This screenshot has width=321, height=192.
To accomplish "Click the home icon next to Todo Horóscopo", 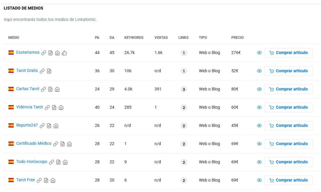I will (65, 162).
